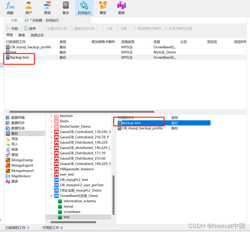Select the 'test' row in selected jobs
This screenshot has width=250, height=232.
tap(125, 52)
